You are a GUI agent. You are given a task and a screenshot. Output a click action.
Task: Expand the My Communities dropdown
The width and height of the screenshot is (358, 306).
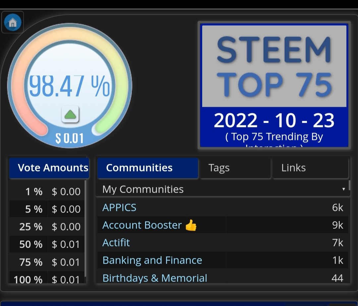[223, 189]
